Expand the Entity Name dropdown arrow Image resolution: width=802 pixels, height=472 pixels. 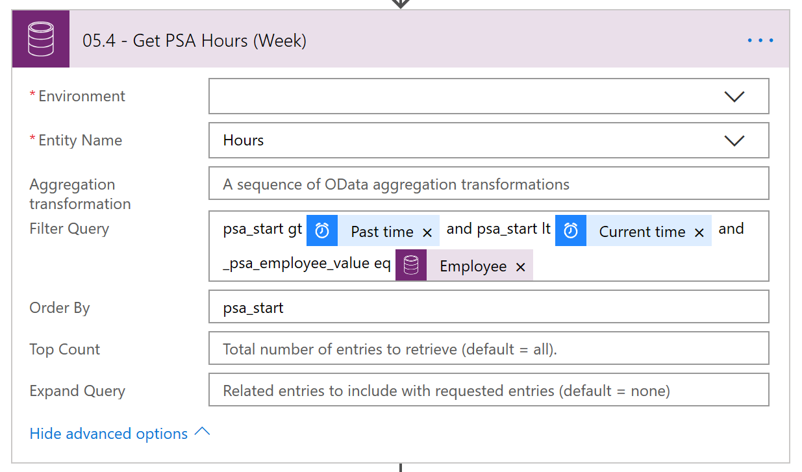(734, 140)
